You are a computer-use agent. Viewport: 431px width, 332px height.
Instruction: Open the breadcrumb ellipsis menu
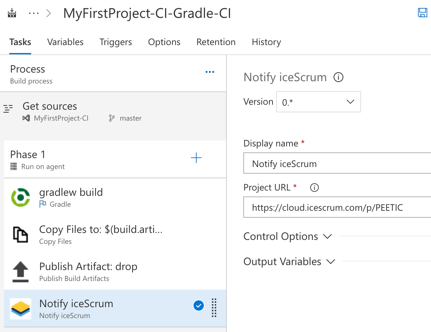tap(34, 13)
